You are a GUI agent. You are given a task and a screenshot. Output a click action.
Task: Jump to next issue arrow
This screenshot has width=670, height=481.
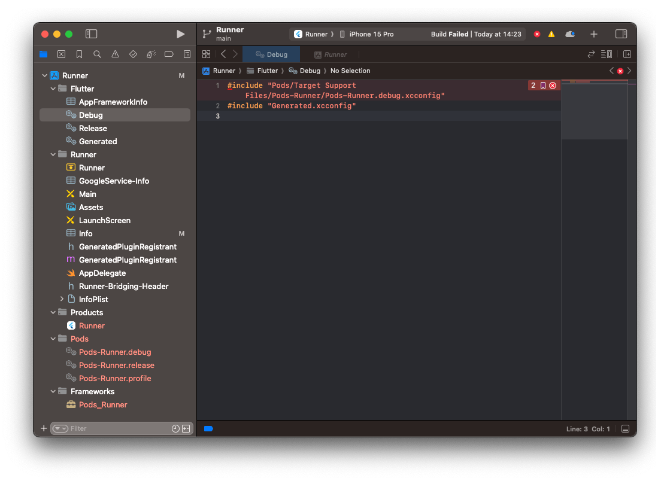coord(629,71)
